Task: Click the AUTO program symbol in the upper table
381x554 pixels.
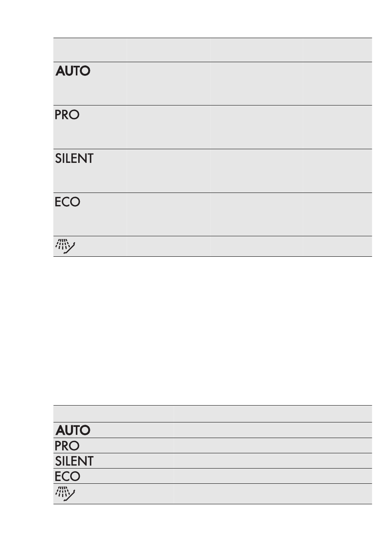Action: click(x=73, y=71)
